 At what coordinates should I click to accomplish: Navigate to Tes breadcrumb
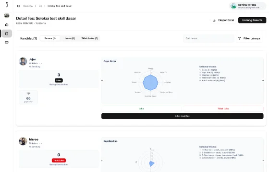tap(40, 6)
